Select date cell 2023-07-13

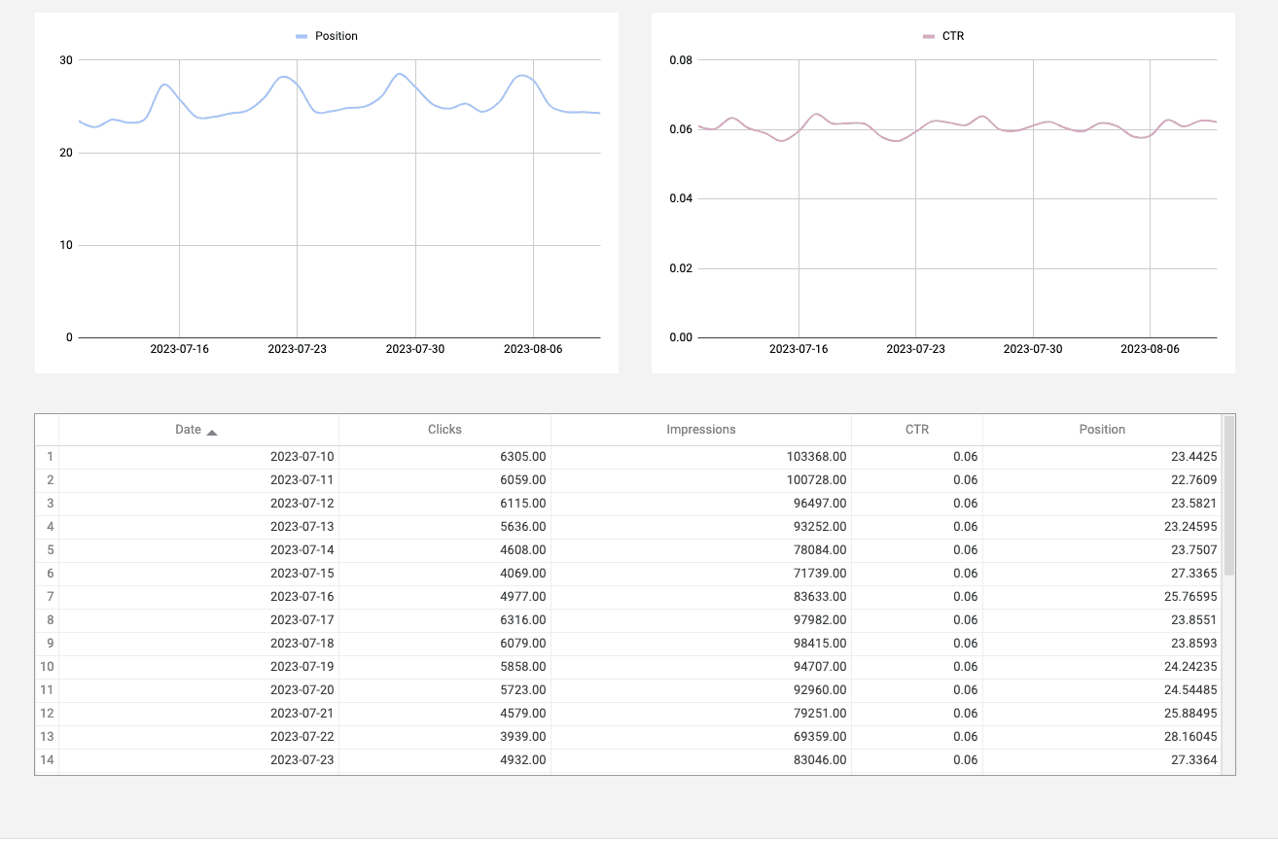[x=302, y=526]
